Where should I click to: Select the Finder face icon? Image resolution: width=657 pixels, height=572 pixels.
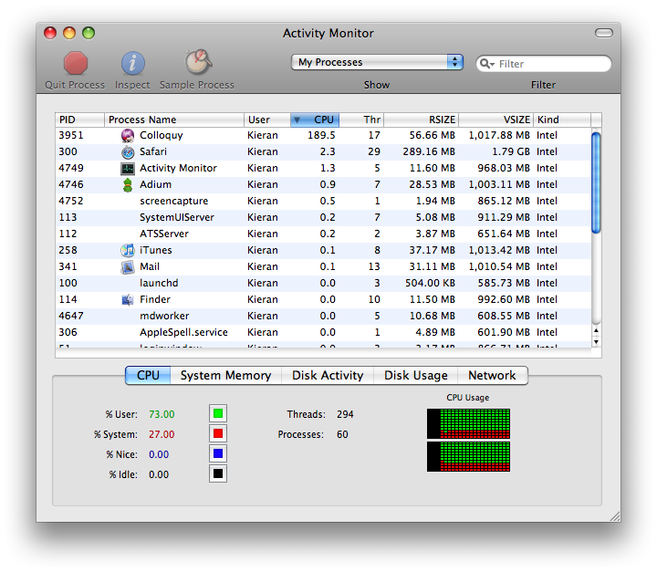(x=128, y=299)
